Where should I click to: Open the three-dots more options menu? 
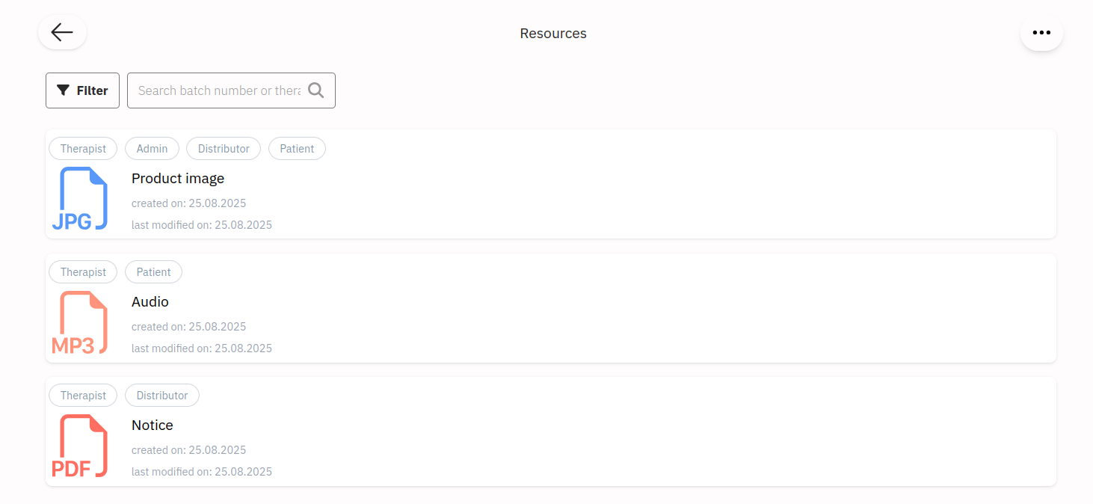(1041, 33)
